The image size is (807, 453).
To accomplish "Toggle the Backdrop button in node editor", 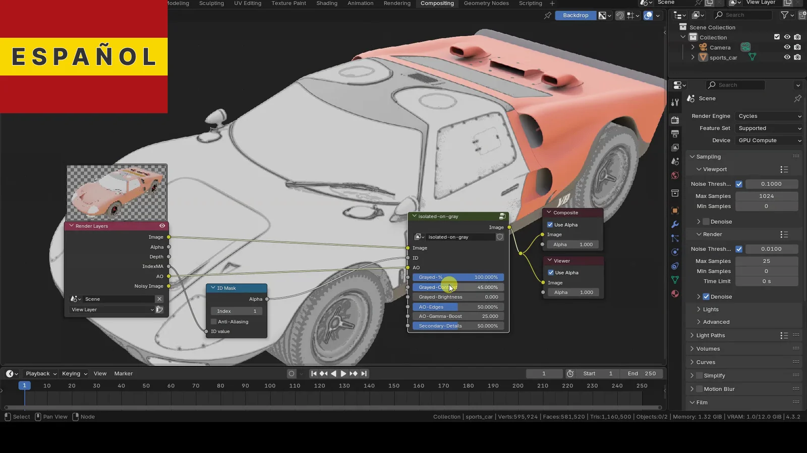I will [x=575, y=16].
